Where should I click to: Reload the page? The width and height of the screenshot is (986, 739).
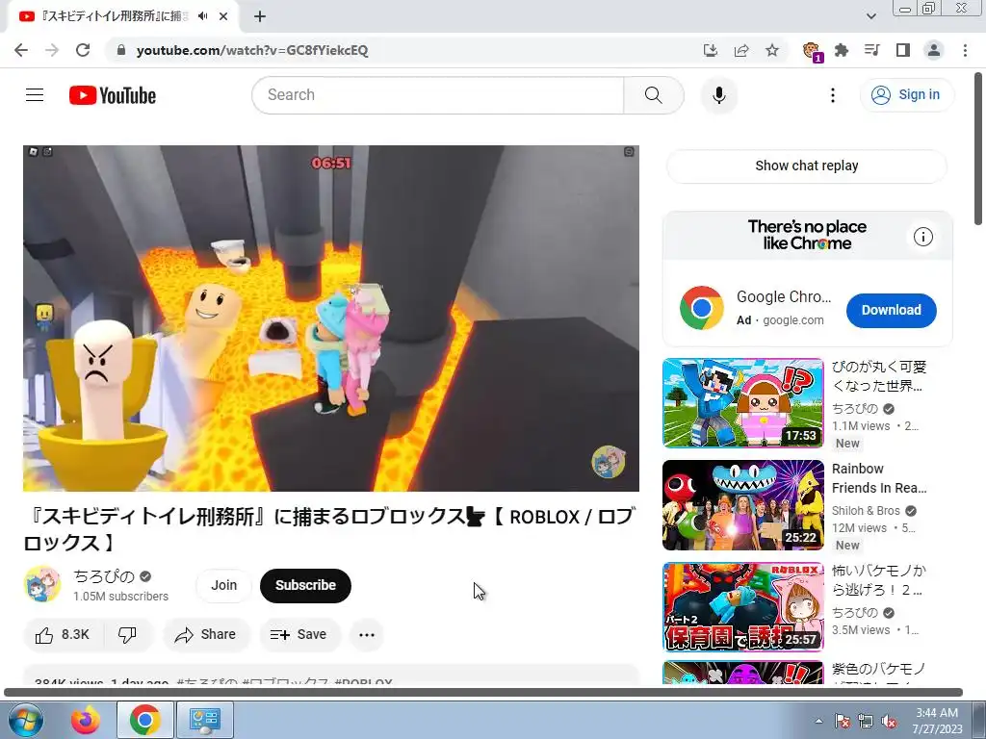coord(83,50)
